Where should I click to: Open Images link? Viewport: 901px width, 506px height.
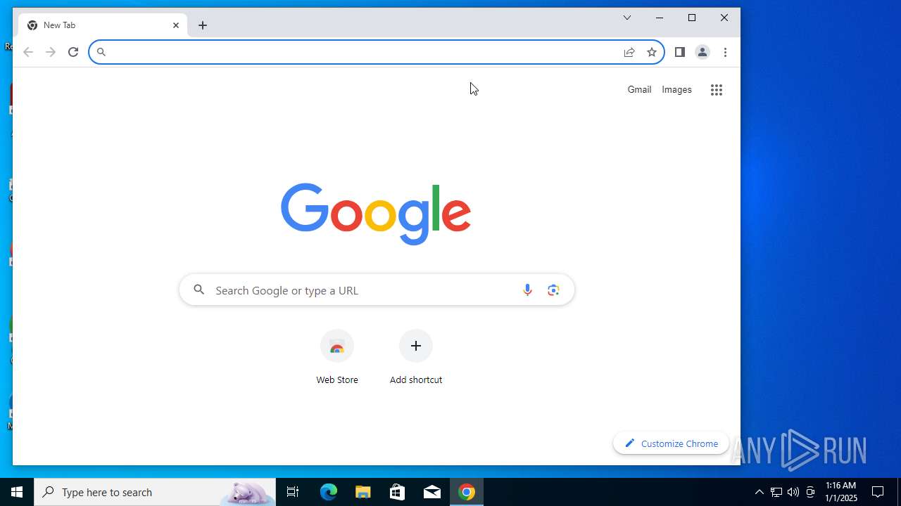tap(676, 89)
